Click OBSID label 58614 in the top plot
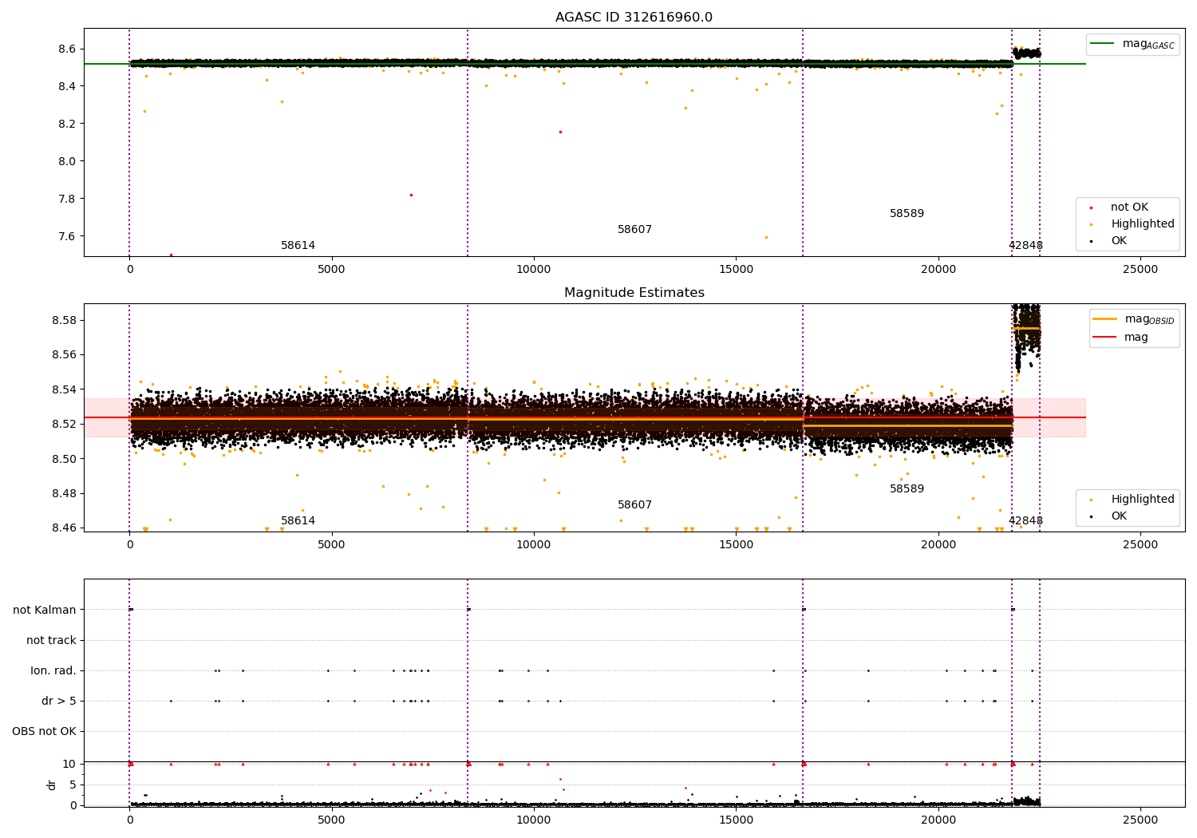1197x838 pixels. click(x=298, y=246)
